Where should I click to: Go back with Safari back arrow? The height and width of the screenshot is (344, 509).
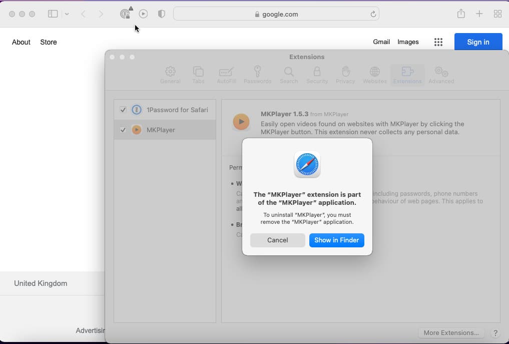coord(84,14)
